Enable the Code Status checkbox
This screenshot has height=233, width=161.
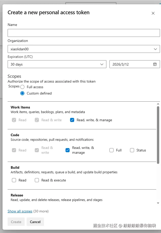132,150
